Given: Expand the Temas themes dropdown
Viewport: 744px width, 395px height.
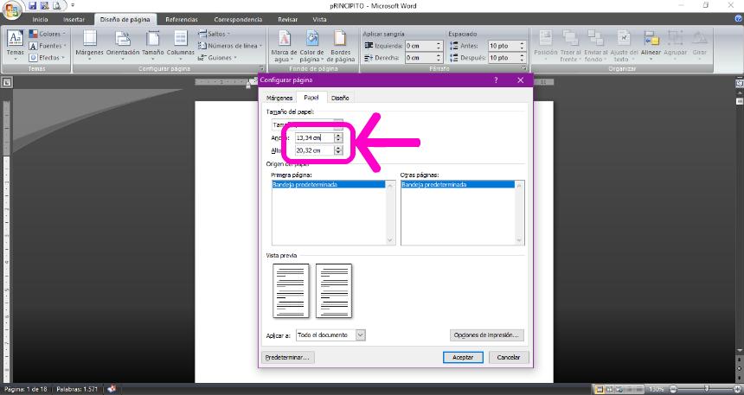Looking at the screenshot, I should [x=16, y=43].
